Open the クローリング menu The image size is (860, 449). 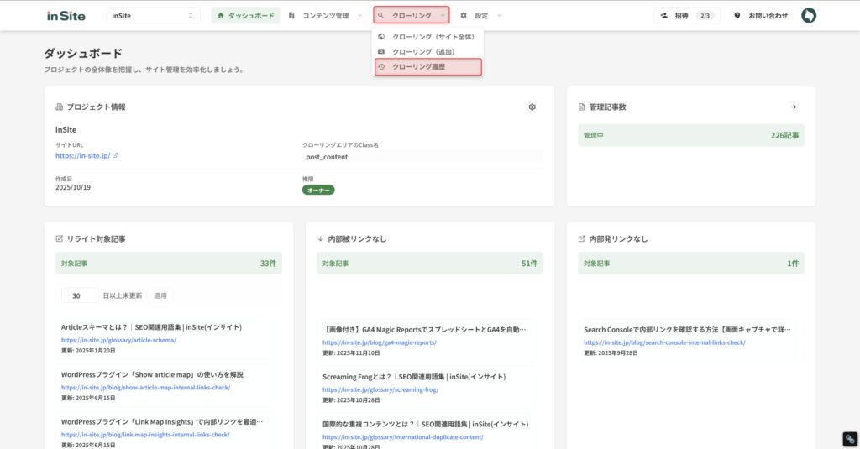click(412, 15)
